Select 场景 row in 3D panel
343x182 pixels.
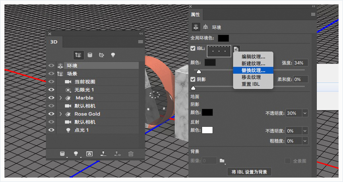tap(97, 74)
